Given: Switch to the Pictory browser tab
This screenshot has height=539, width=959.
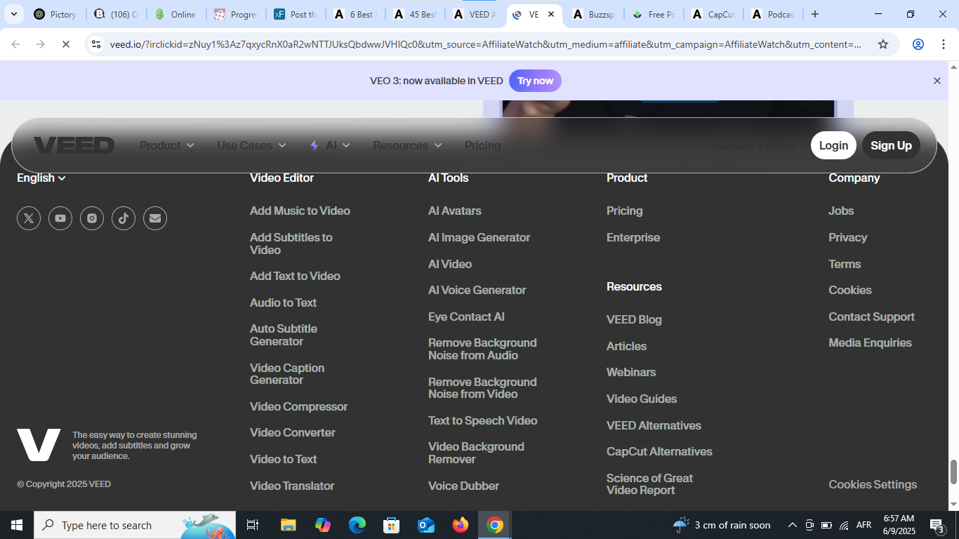Looking at the screenshot, I should (55, 14).
